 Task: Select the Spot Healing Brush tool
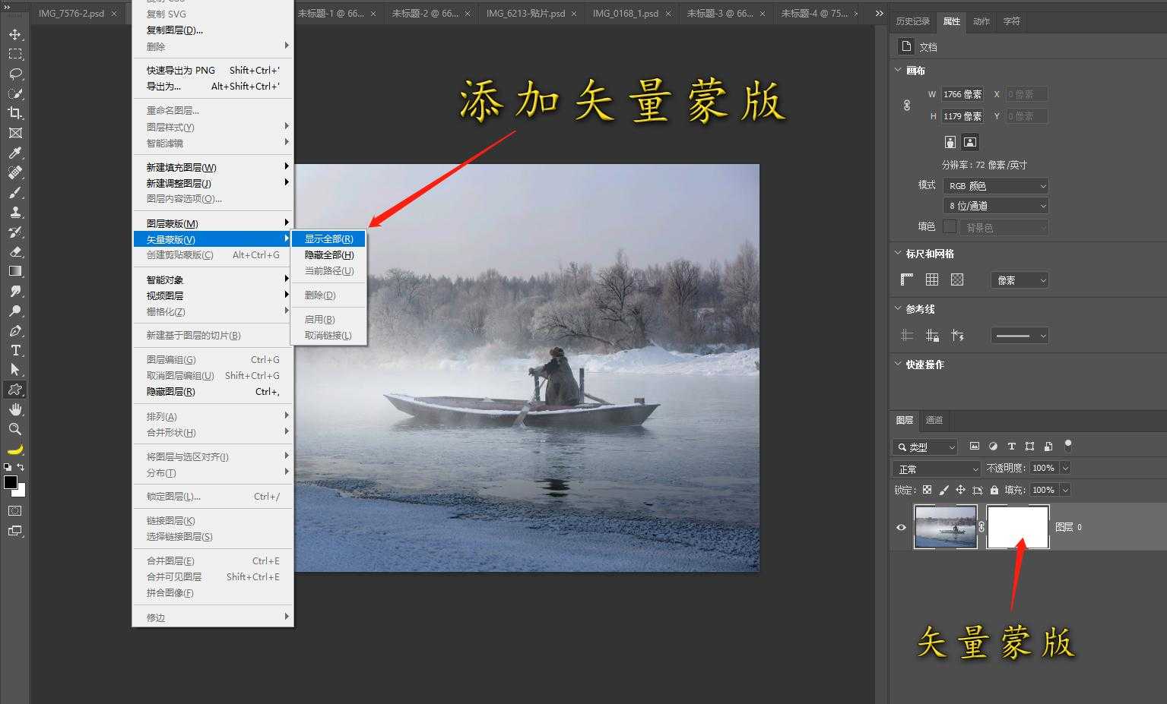coord(15,172)
